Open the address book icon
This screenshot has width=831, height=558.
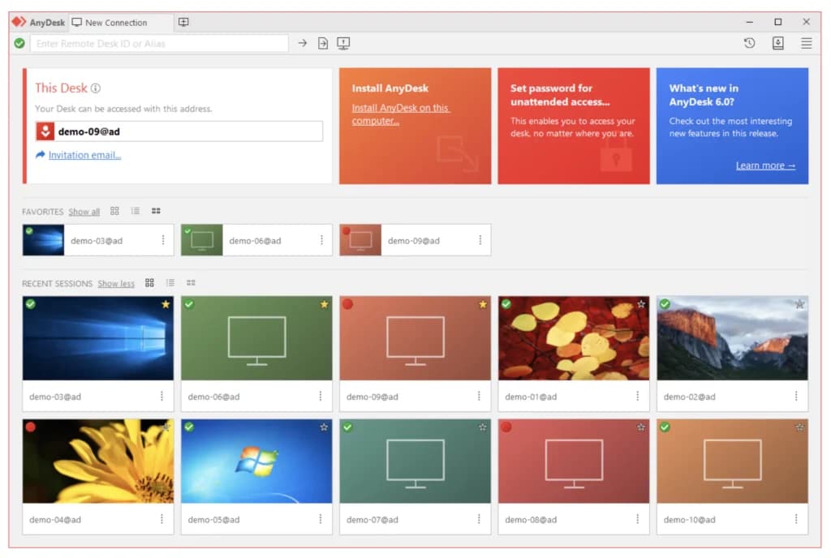point(777,43)
